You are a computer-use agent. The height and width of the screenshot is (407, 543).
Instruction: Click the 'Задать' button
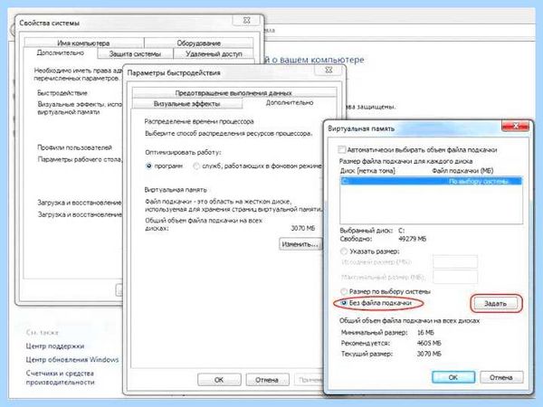tap(496, 304)
